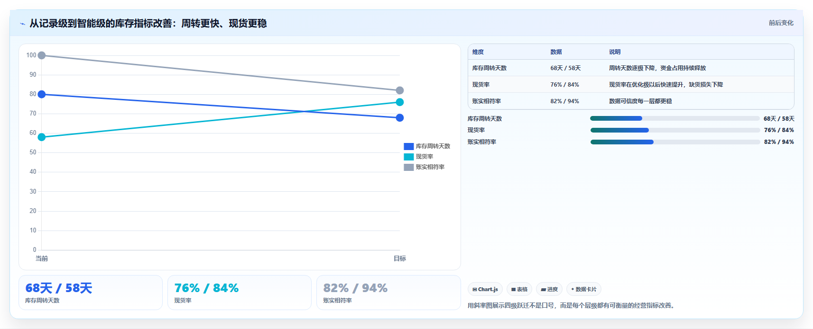Screen dimensions: 813x329
Task: Open the 68天 / 58天 库存周转天数 card
Action: point(91,293)
